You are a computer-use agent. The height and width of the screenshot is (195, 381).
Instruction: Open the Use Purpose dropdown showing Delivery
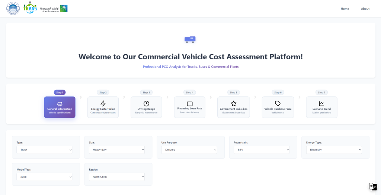point(189,150)
